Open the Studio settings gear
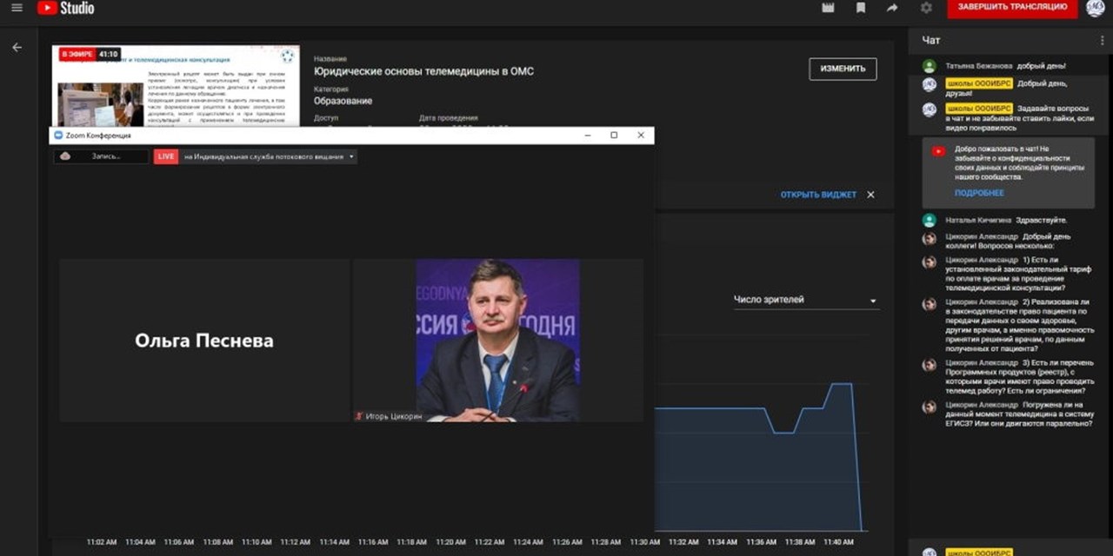Image resolution: width=1113 pixels, height=556 pixels. click(x=925, y=8)
